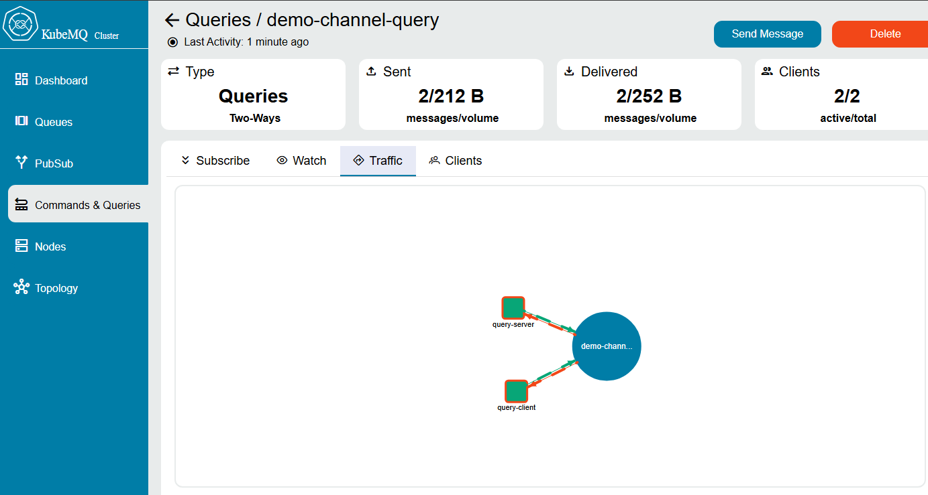Switch to the Subscribe tab
Screen dimensions: 928x495
(215, 161)
